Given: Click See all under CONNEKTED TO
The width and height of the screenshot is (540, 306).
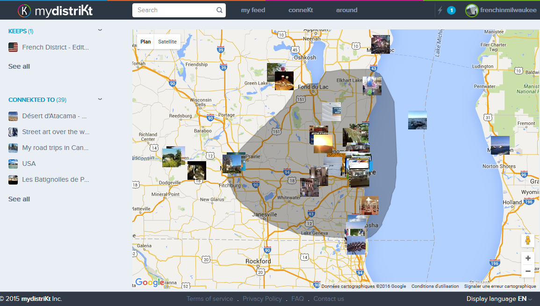Looking at the screenshot, I should pyautogui.click(x=19, y=198).
